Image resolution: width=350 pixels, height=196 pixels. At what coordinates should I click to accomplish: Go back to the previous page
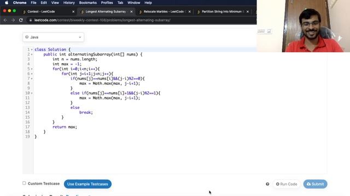[5, 20]
